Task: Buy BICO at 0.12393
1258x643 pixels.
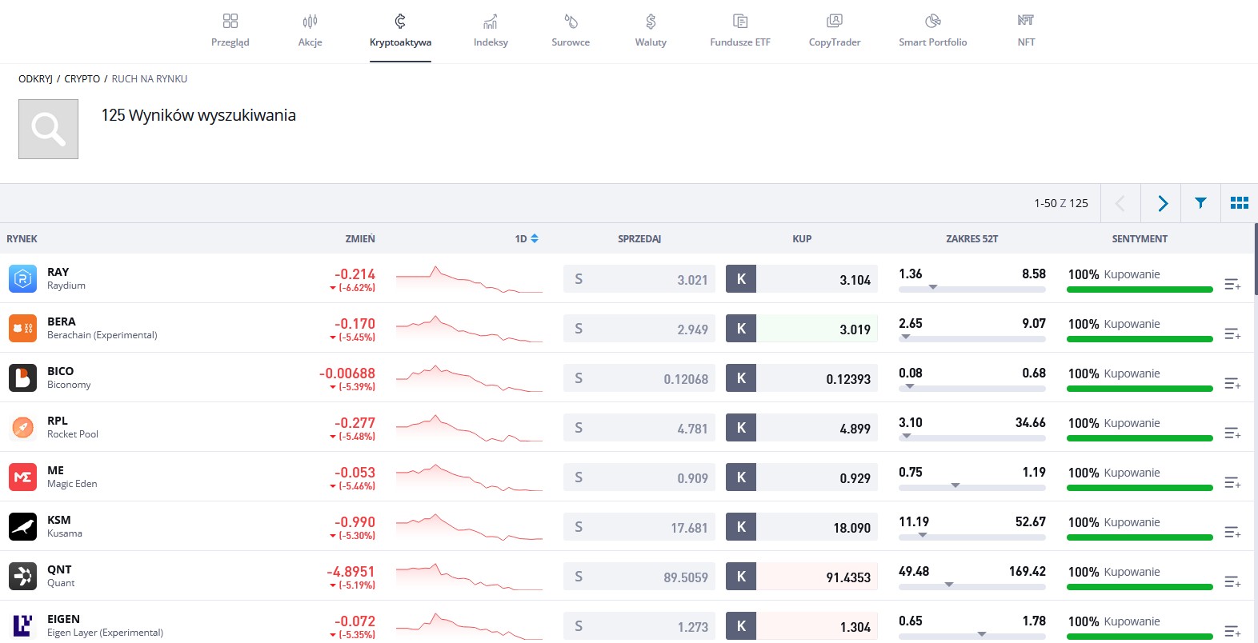Action: 802,378
